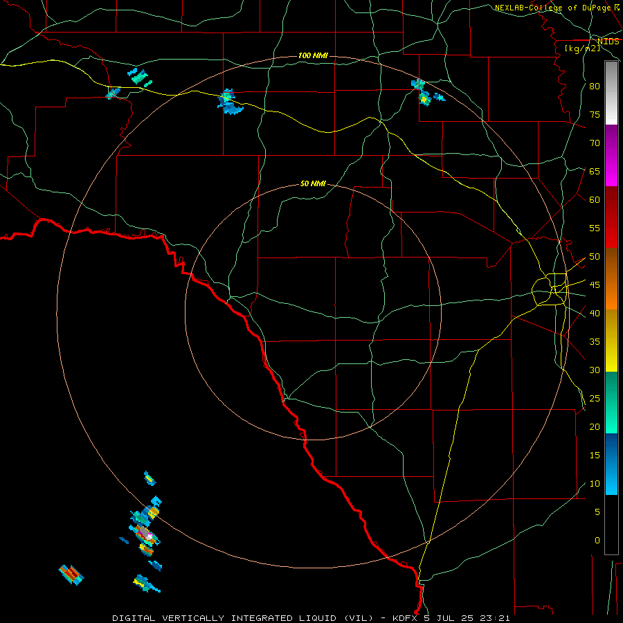This screenshot has width=623, height=623.
Task: Select the 50 value on the scale
Action: 595,257
